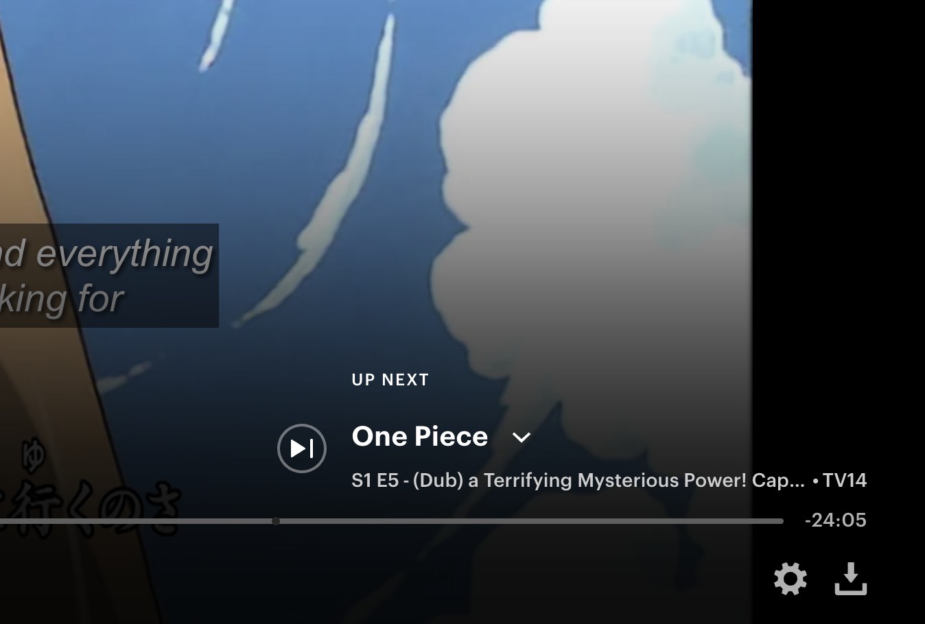Download the episode using the download icon
The width and height of the screenshot is (925, 624).
click(x=851, y=579)
